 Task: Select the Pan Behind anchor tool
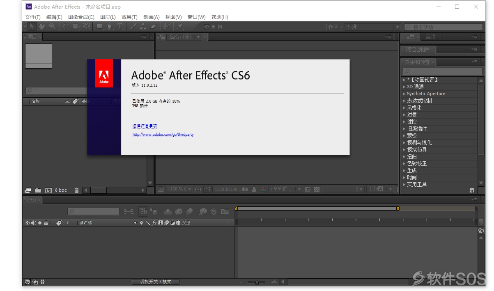(x=86, y=26)
